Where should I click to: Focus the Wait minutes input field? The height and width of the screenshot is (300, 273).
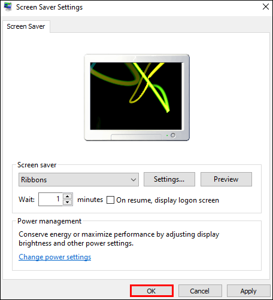[50, 199]
